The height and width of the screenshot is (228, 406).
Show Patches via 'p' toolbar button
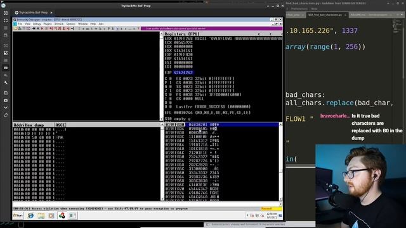coord(108,28)
